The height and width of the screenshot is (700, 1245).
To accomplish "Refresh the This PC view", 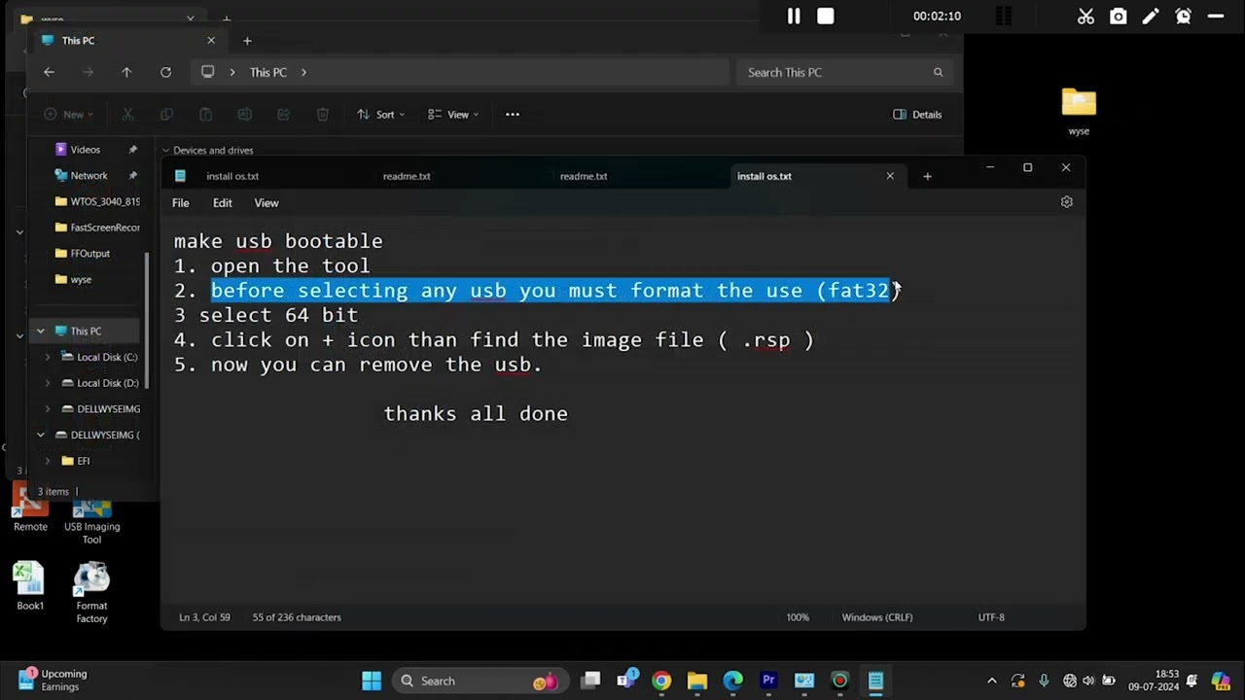I will tap(165, 72).
